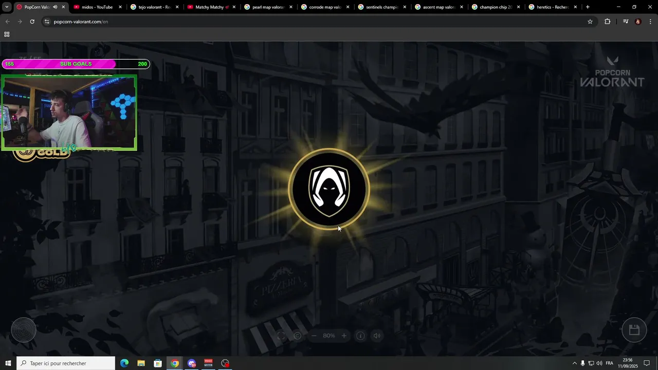658x370 pixels.
Task: Open Microsoft Edge from taskbar
Action: [124, 363]
